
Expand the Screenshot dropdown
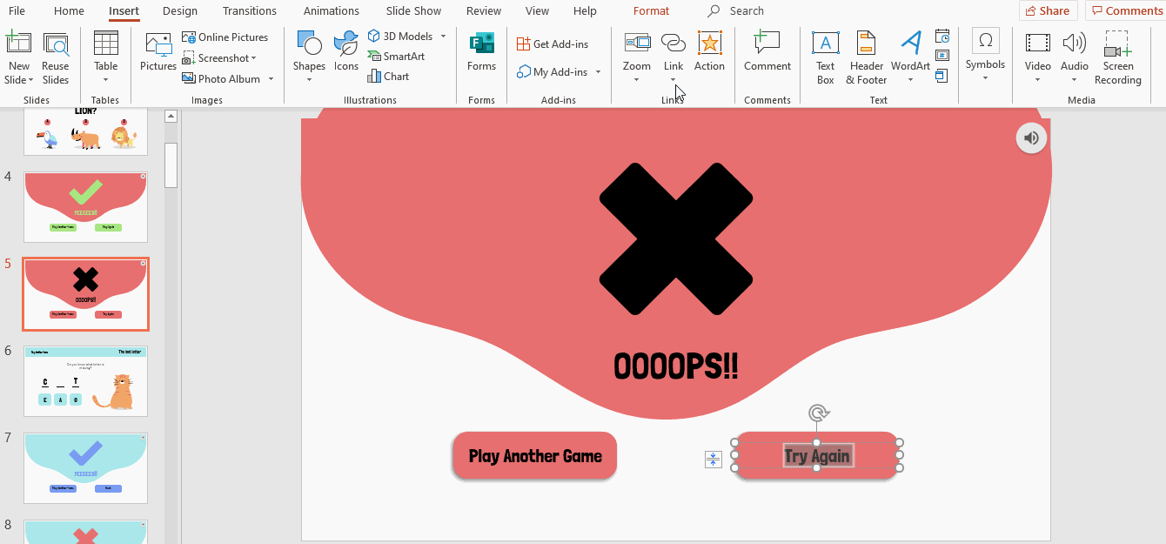click(x=253, y=58)
